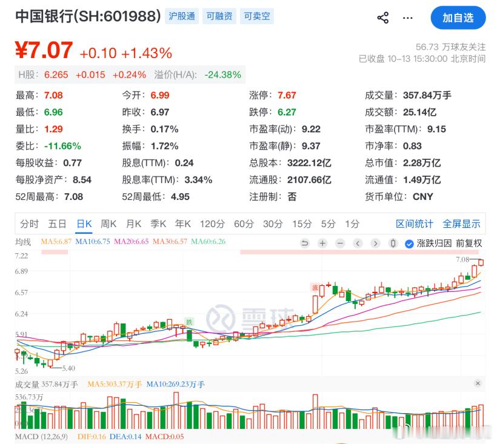The height and width of the screenshot is (444, 497).
Task: Click the 总市值 value 2.28万亿
Action: tap(422, 163)
